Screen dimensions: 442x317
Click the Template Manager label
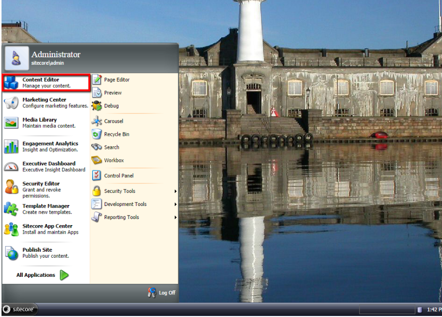point(46,206)
